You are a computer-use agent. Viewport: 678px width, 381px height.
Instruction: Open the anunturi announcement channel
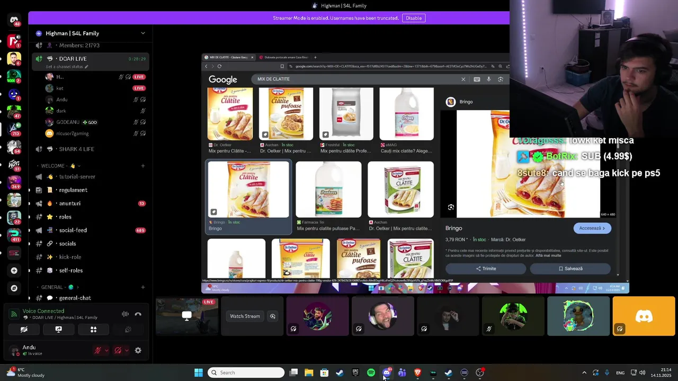90,204
